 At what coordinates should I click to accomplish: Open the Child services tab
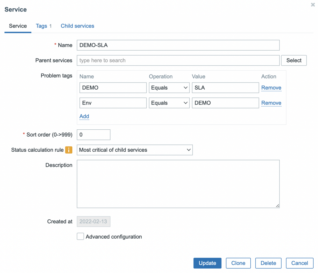pyautogui.click(x=77, y=26)
